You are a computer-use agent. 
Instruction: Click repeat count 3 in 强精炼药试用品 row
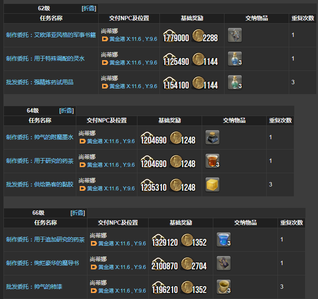[x=293, y=82]
